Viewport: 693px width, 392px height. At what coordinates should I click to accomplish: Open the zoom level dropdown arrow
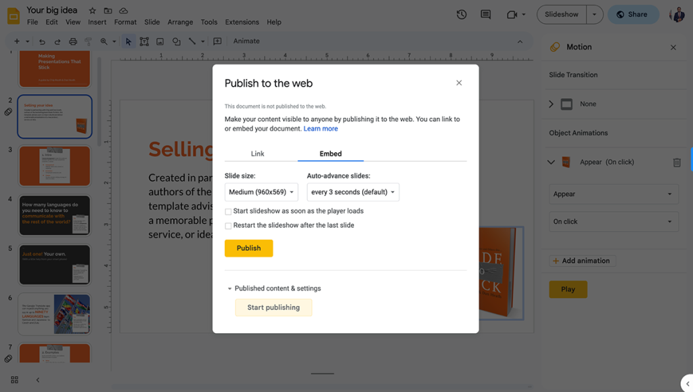(114, 41)
